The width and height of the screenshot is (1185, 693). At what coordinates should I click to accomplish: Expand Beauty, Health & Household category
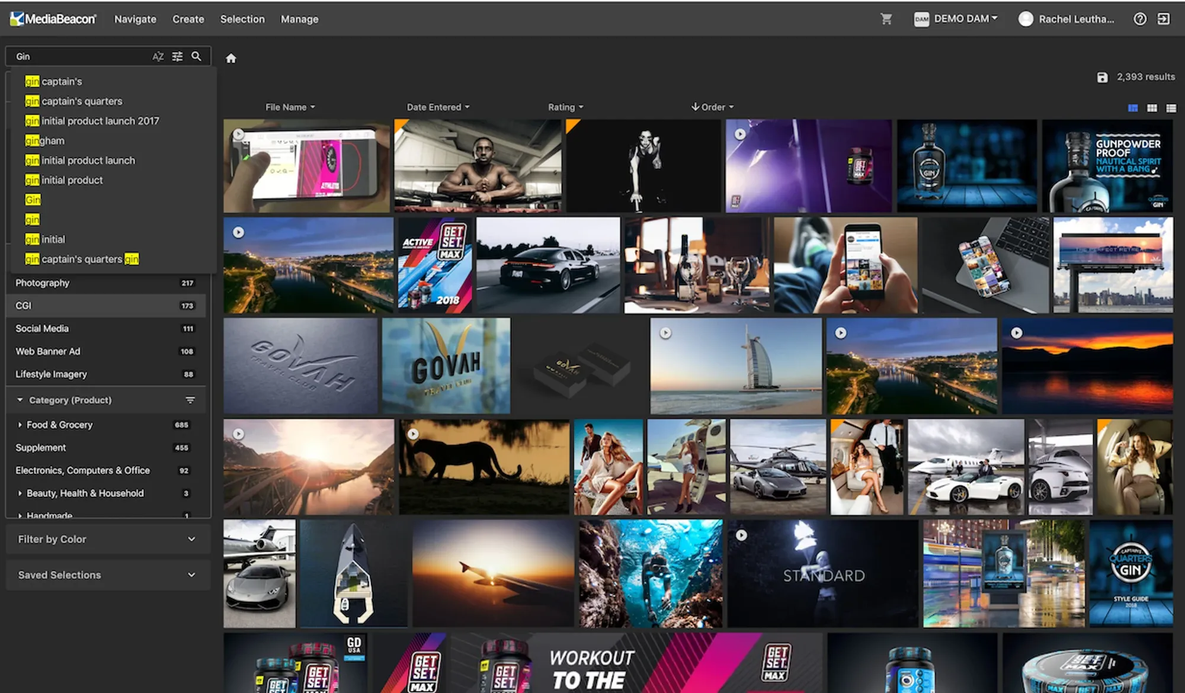[x=20, y=493]
